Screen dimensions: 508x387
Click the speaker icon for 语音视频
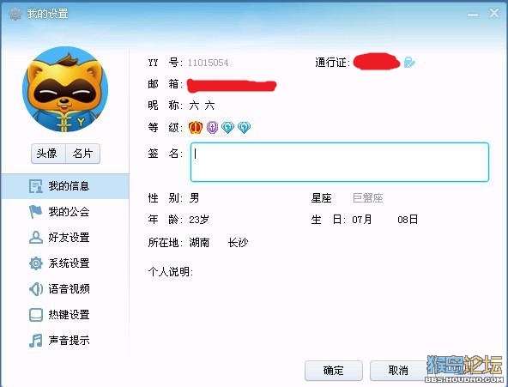tap(36, 289)
